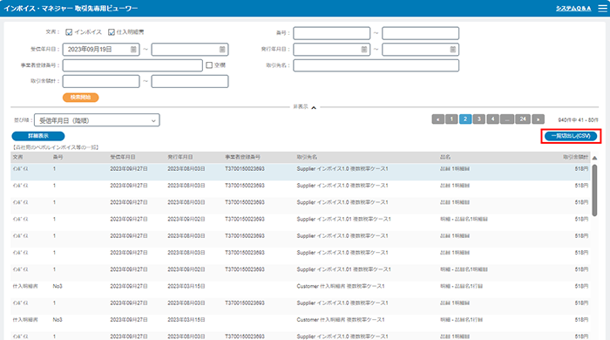Click the ellipsis pagination button
This screenshot has height=340, width=610.
pos(507,119)
